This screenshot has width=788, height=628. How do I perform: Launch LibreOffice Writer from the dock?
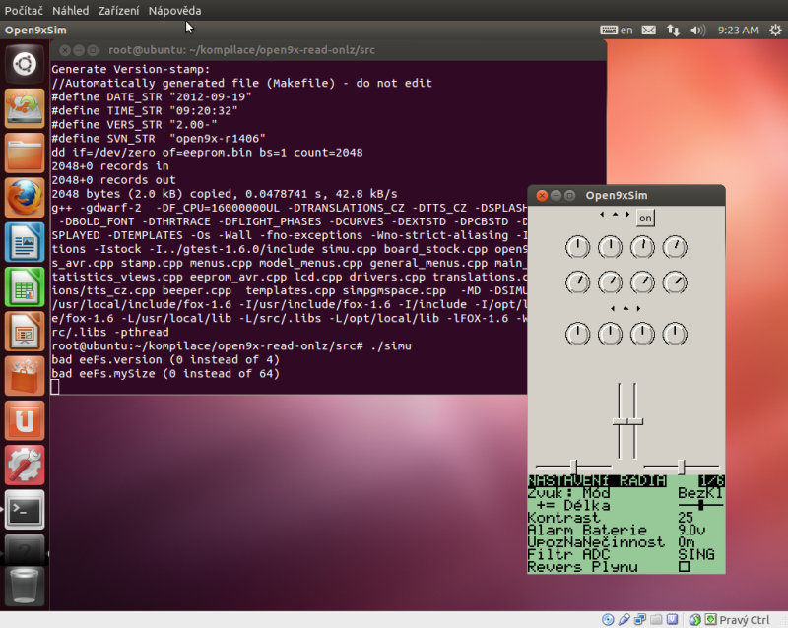25,243
